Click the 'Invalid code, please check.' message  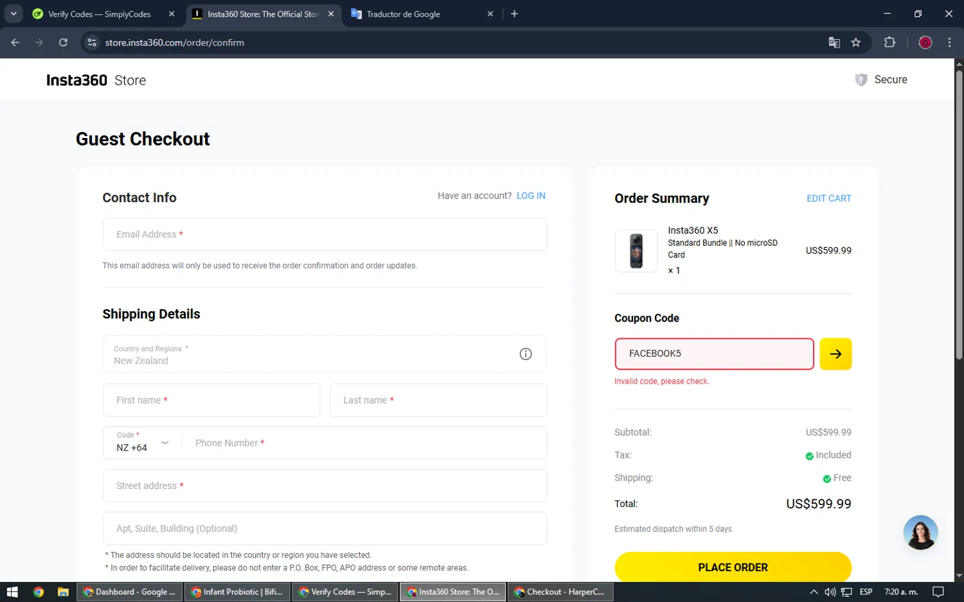[x=661, y=381]
